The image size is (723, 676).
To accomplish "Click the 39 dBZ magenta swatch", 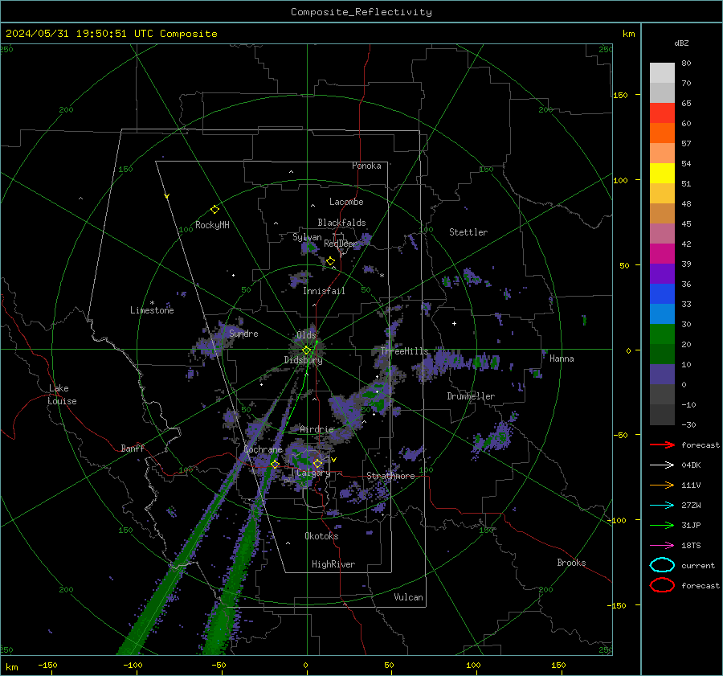I will (x=662, y=253).
